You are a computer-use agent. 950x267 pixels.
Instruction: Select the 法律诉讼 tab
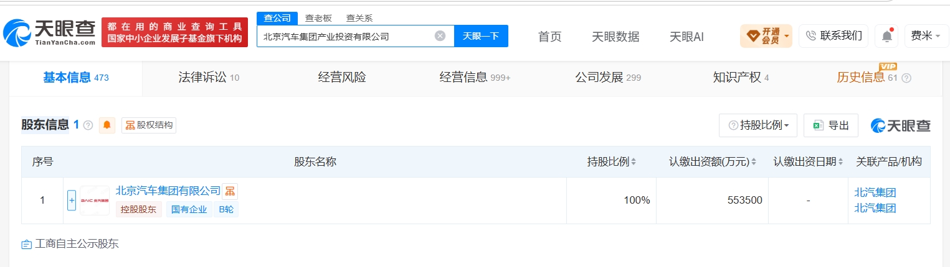click(209, 78)
